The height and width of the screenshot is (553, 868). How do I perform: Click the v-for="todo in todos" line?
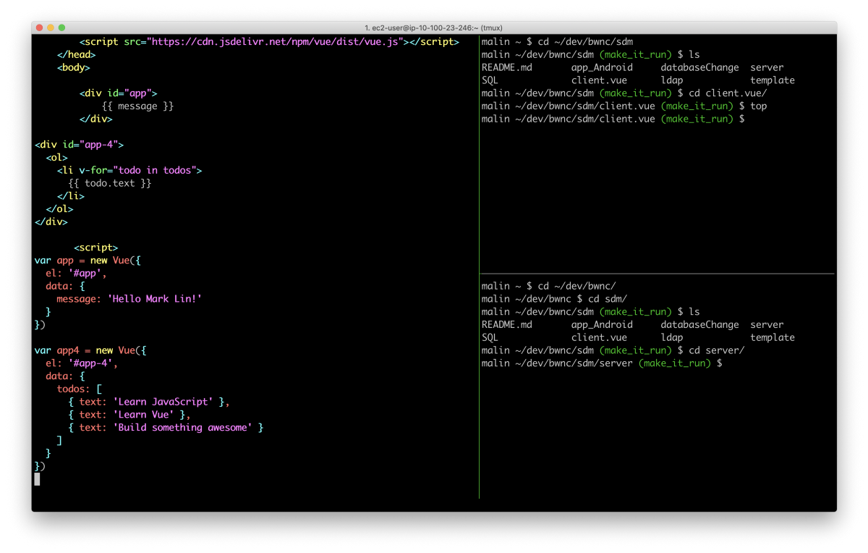tap(129, 170)
